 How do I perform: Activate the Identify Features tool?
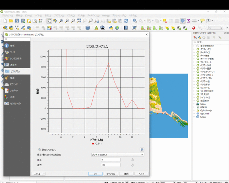135,21
